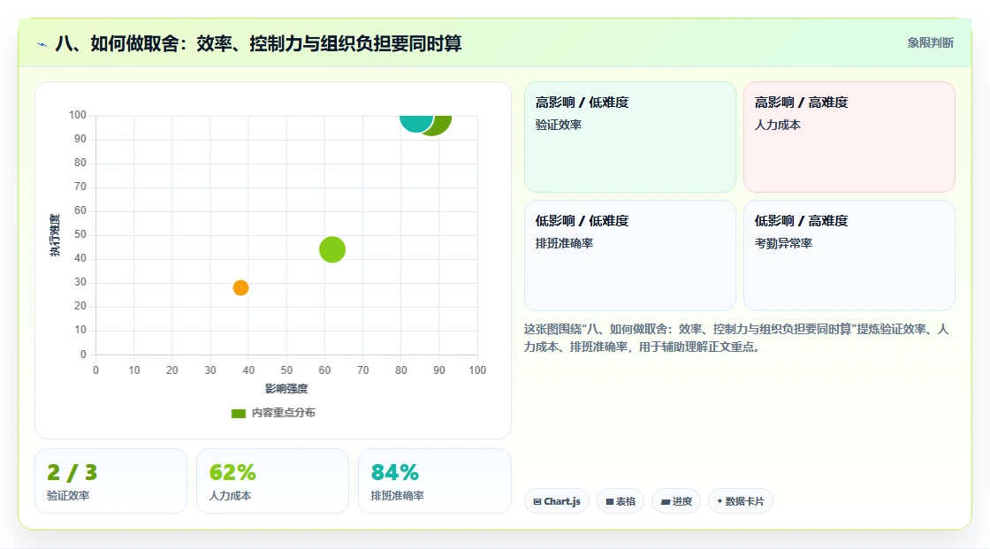Image resolution: width=990 pixels, height=549 pixels.
Task: Click the 数据卡片 chip star icon
Action: (x=720, y=501)
